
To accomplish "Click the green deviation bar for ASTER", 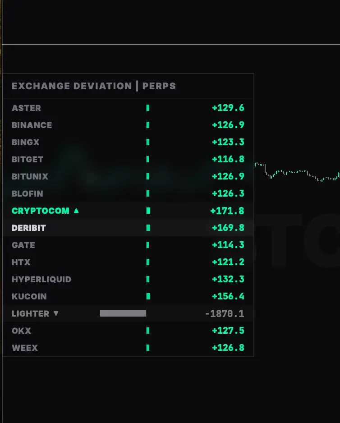I will (x=147, y=108).
